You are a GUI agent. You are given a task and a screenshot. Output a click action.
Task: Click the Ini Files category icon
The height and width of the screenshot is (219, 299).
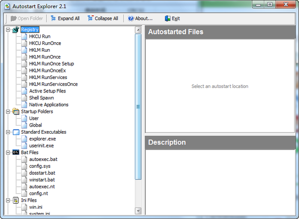tap(15, 200)
